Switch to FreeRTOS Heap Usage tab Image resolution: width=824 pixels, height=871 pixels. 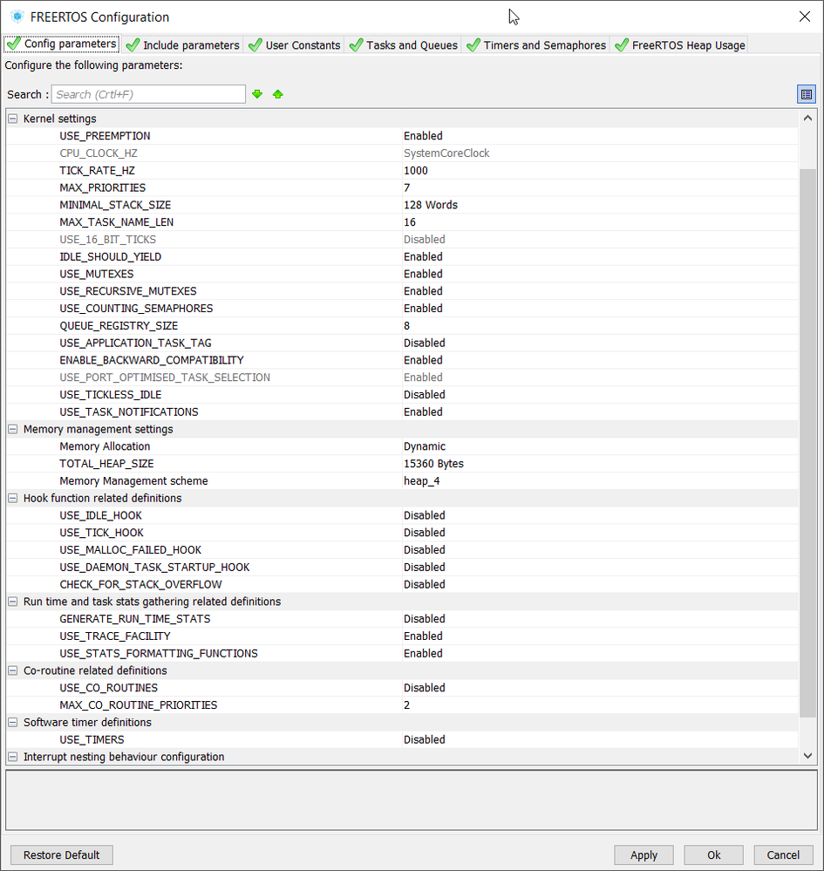click(680, 45)
